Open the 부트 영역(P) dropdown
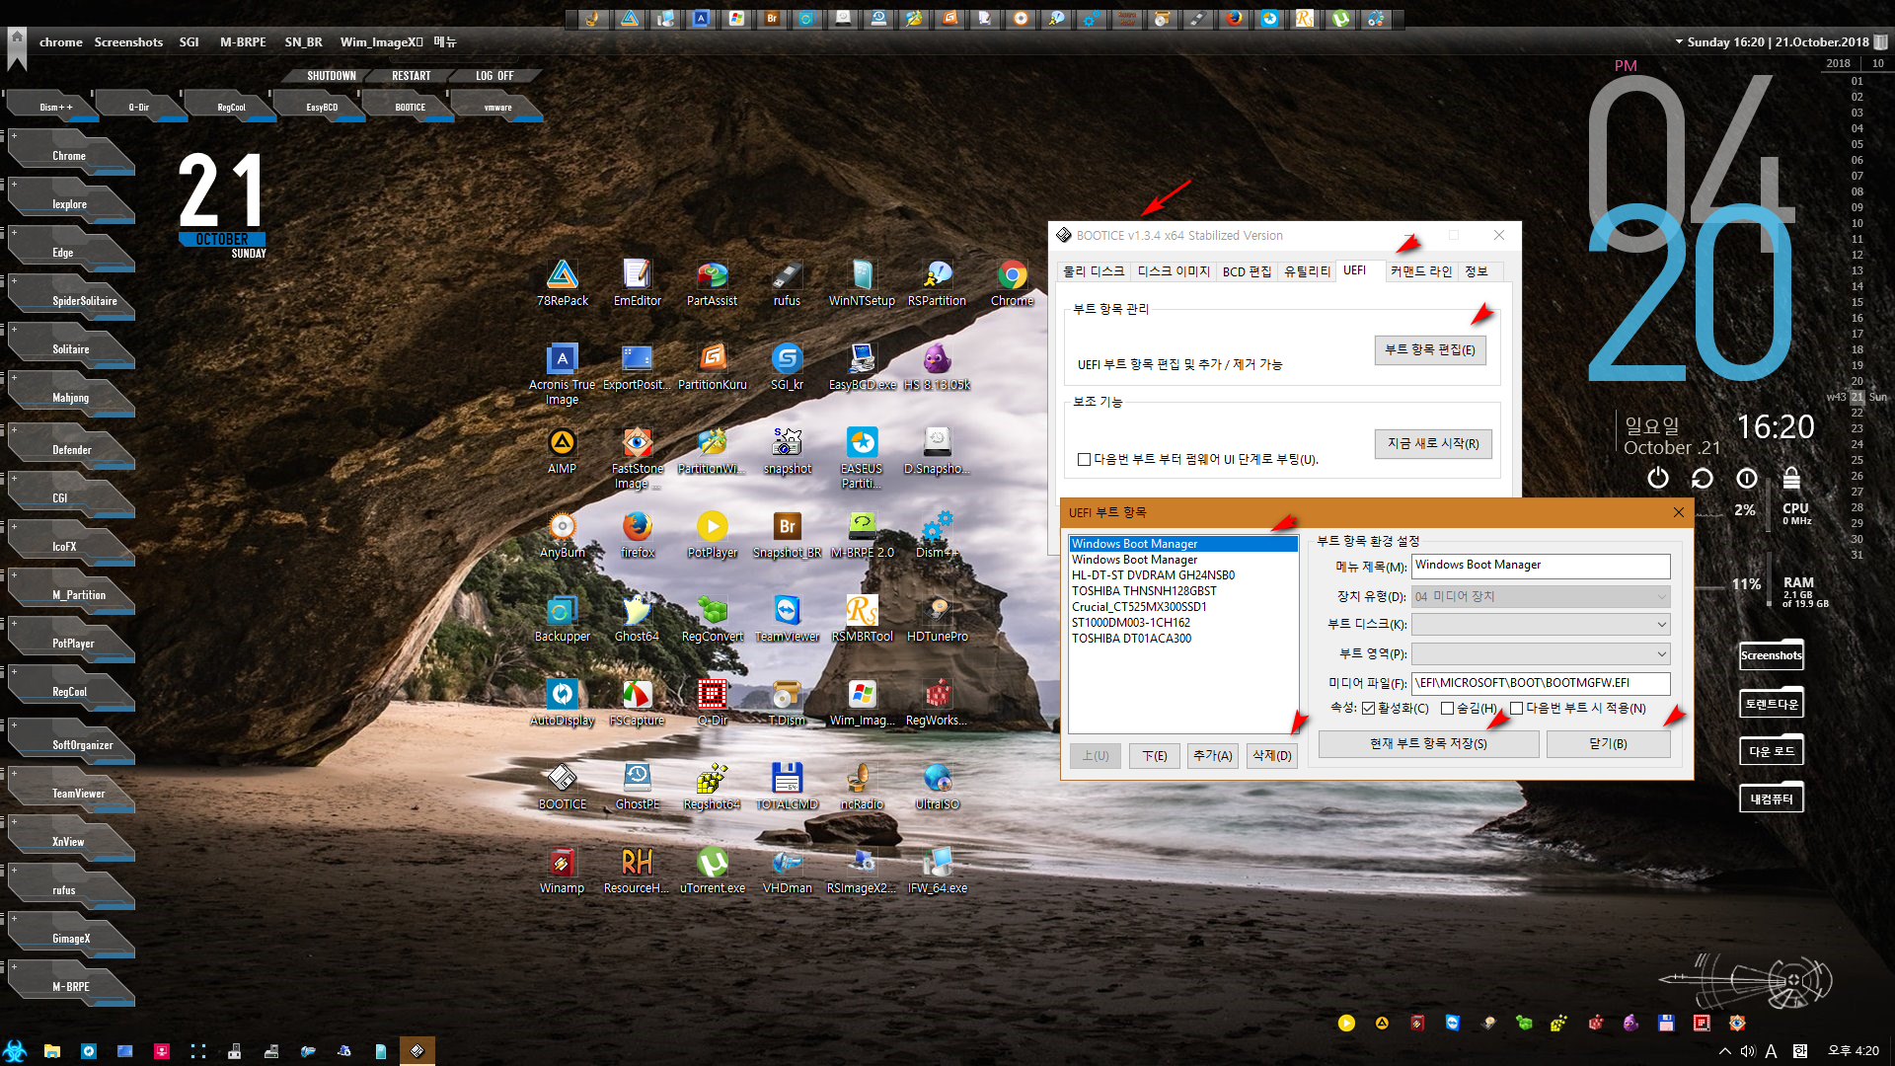 pyautogui.click(x=1541, y=653)
